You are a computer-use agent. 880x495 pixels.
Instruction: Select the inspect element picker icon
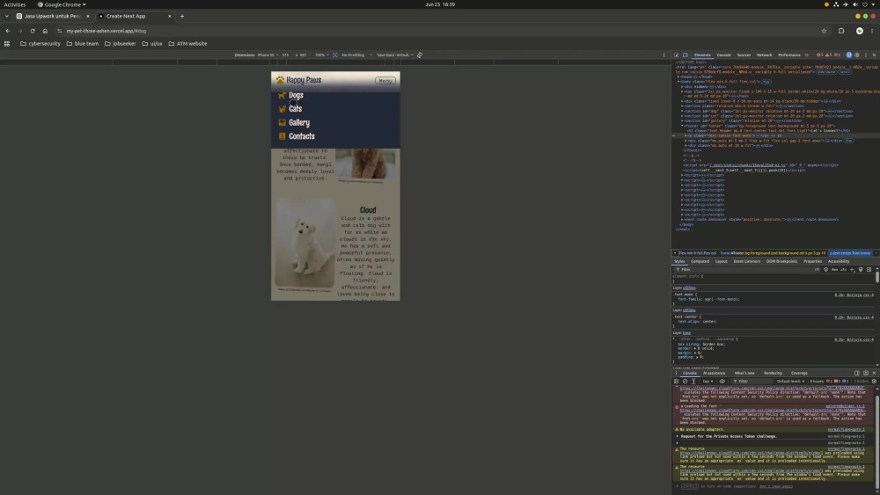676,55
